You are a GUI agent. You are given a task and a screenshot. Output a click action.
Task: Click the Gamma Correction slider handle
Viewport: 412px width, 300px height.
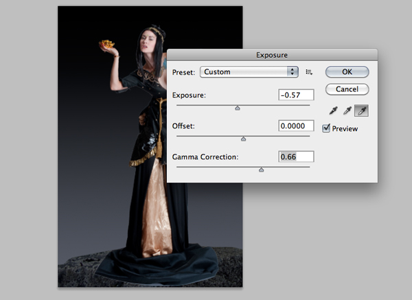pos(261,170)
